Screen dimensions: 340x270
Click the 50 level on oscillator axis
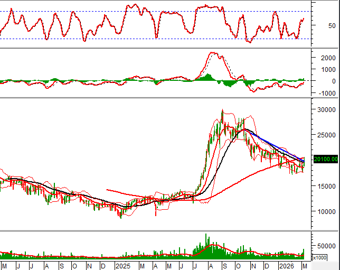coord(331,25)
